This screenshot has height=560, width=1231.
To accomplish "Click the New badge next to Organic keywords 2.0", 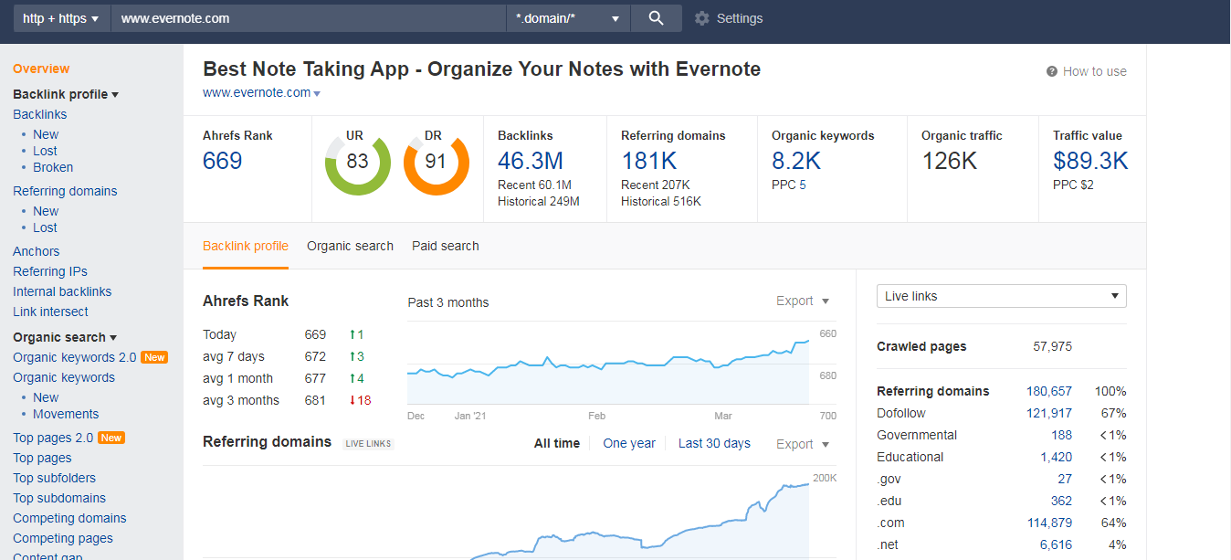I will point(154,357).
